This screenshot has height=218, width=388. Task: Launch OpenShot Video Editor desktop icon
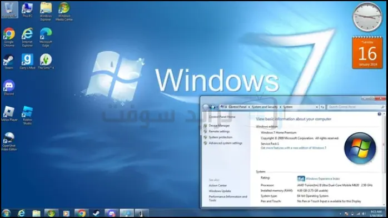(x=9, y=142)
